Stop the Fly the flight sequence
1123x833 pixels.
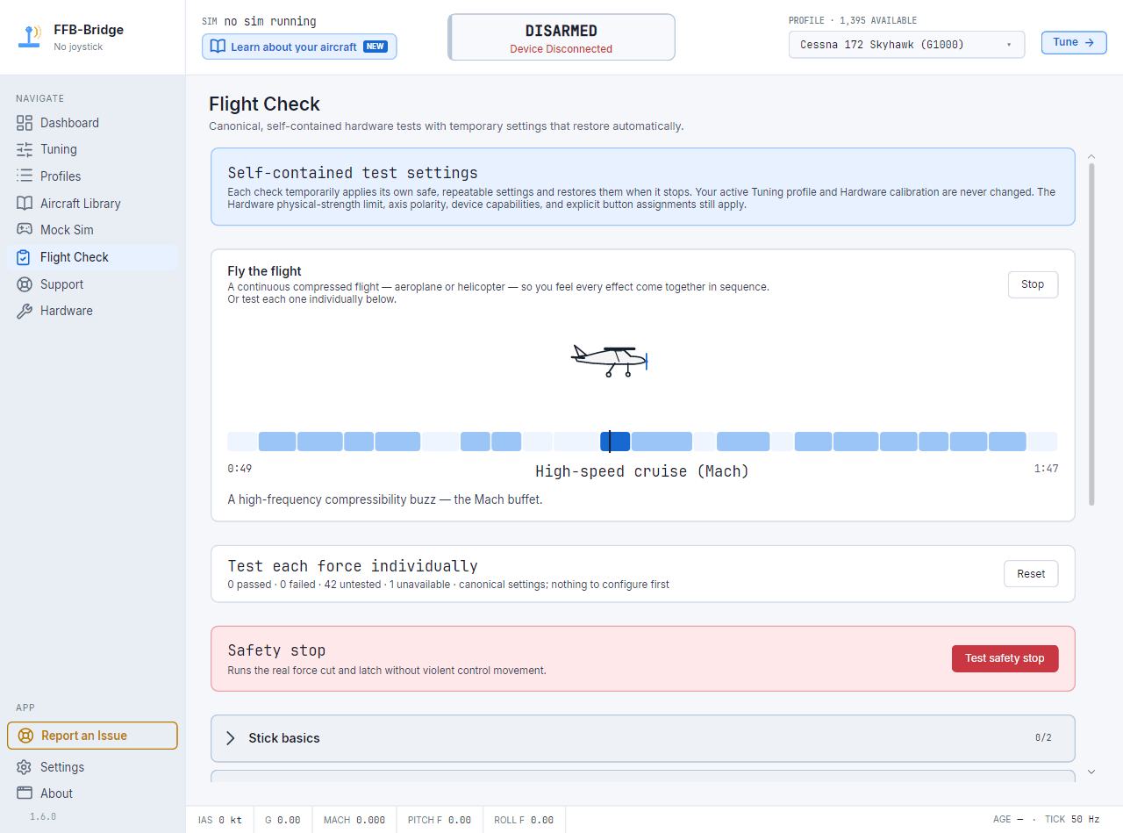1033,284
